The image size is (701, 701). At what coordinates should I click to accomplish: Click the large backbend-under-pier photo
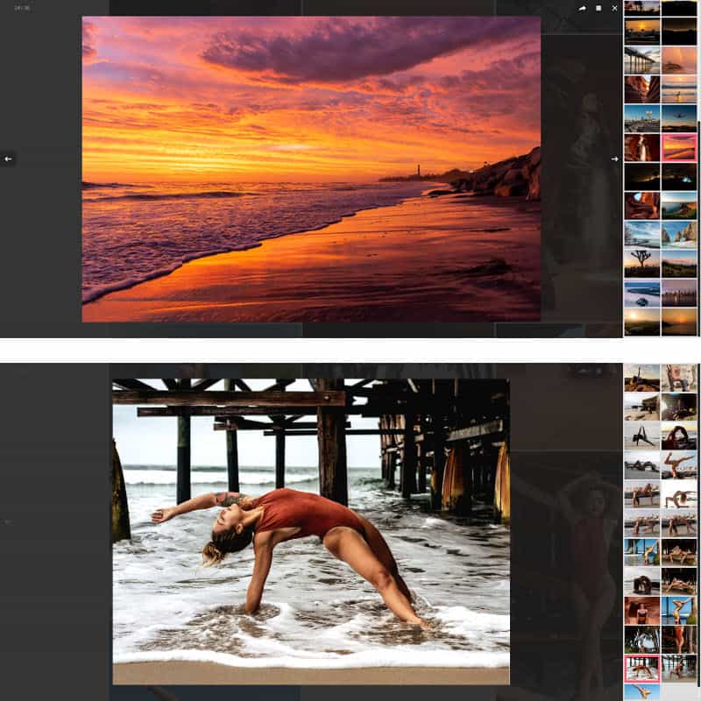click(x=311, y=531)
